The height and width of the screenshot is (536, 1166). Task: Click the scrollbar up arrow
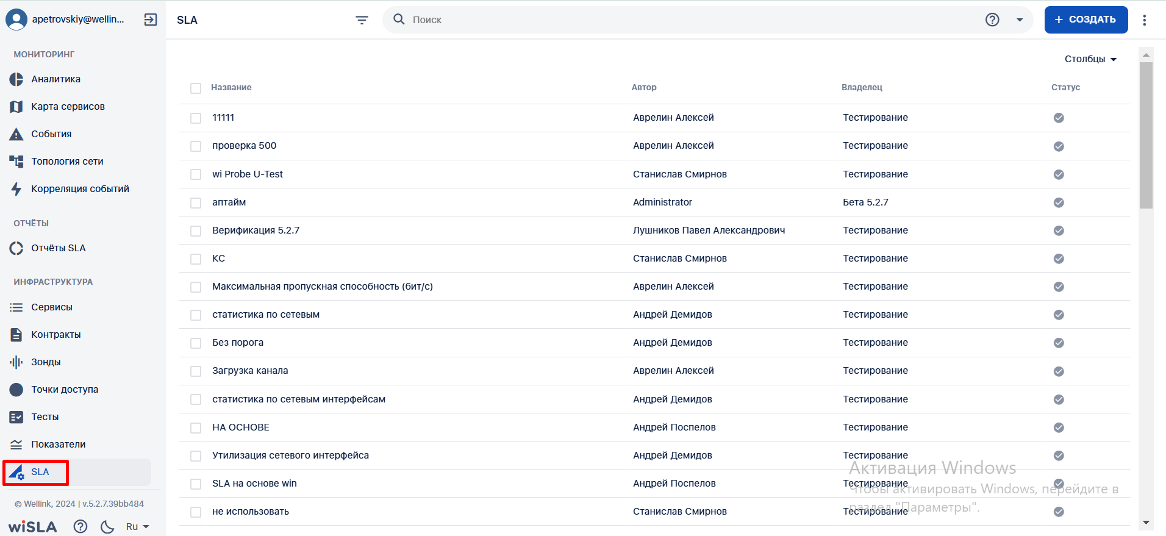coord(1146,55)
